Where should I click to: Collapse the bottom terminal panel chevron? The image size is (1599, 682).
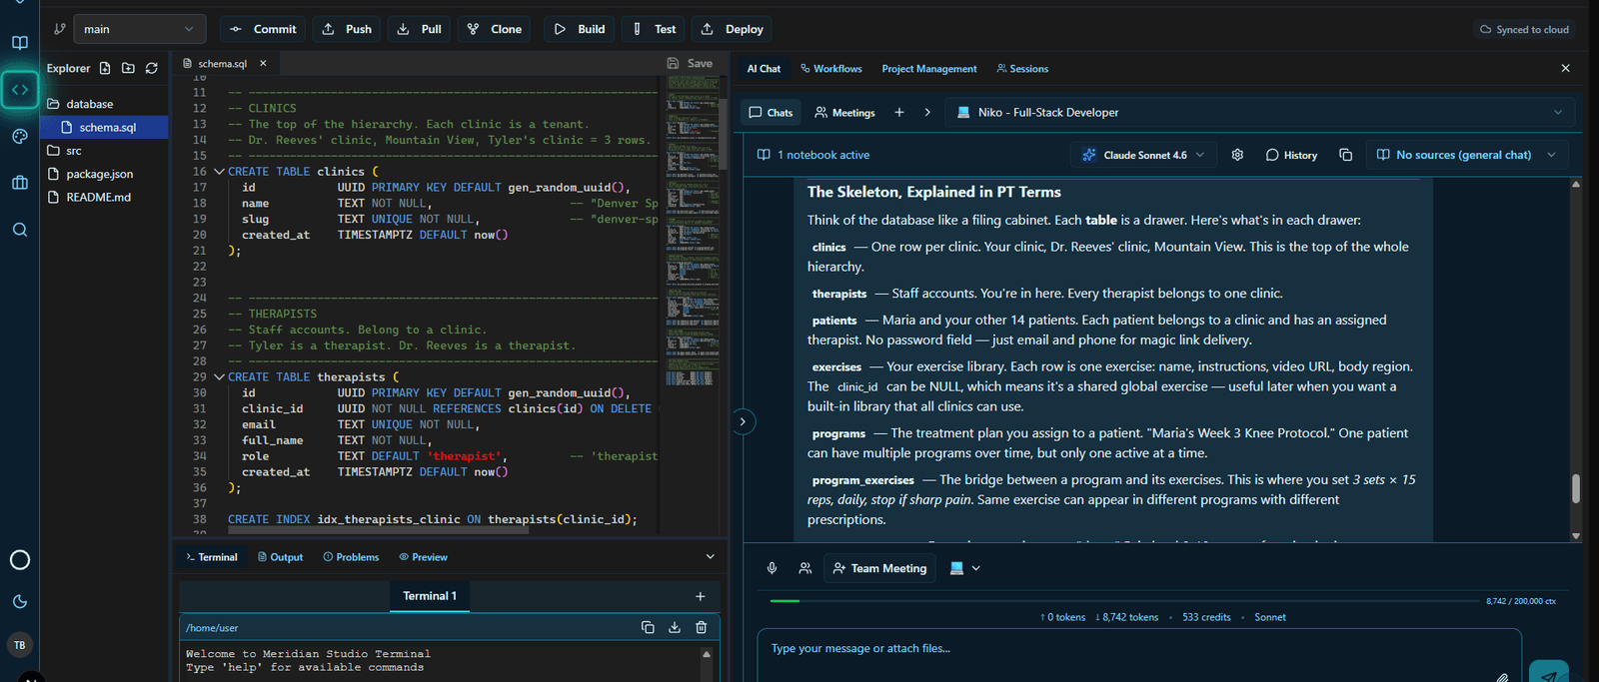coord(711,556)
